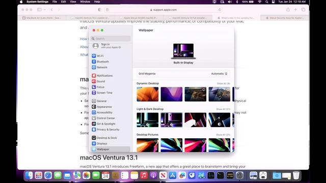Viewport: 326px width, 183px height.
Task: Choose the Catalina island dynamic wallpaper
Action: [220, 94]
